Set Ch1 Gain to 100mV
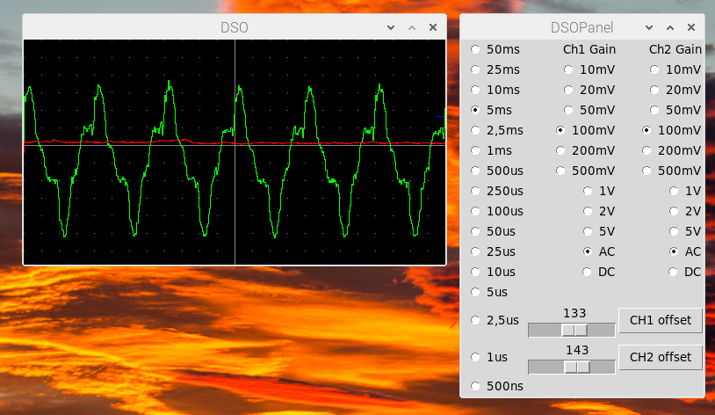This screenshot has height=415, width=715. point(585,130)
